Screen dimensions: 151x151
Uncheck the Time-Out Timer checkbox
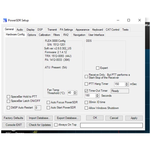click(x=86, y=91)
